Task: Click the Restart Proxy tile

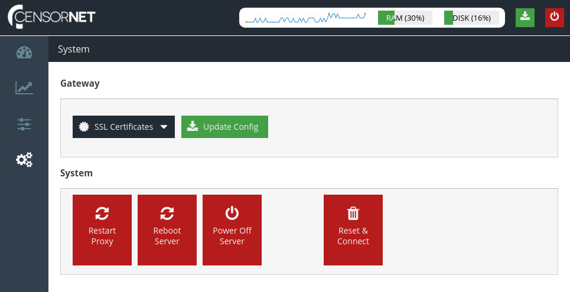Action: tap(102, 230)
